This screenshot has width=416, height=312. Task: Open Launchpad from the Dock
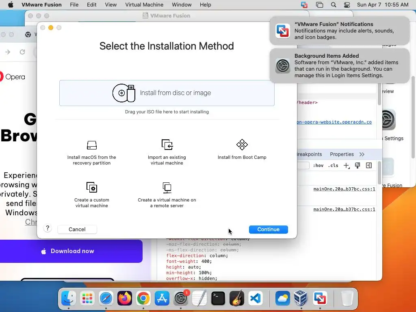coord(87,298)
